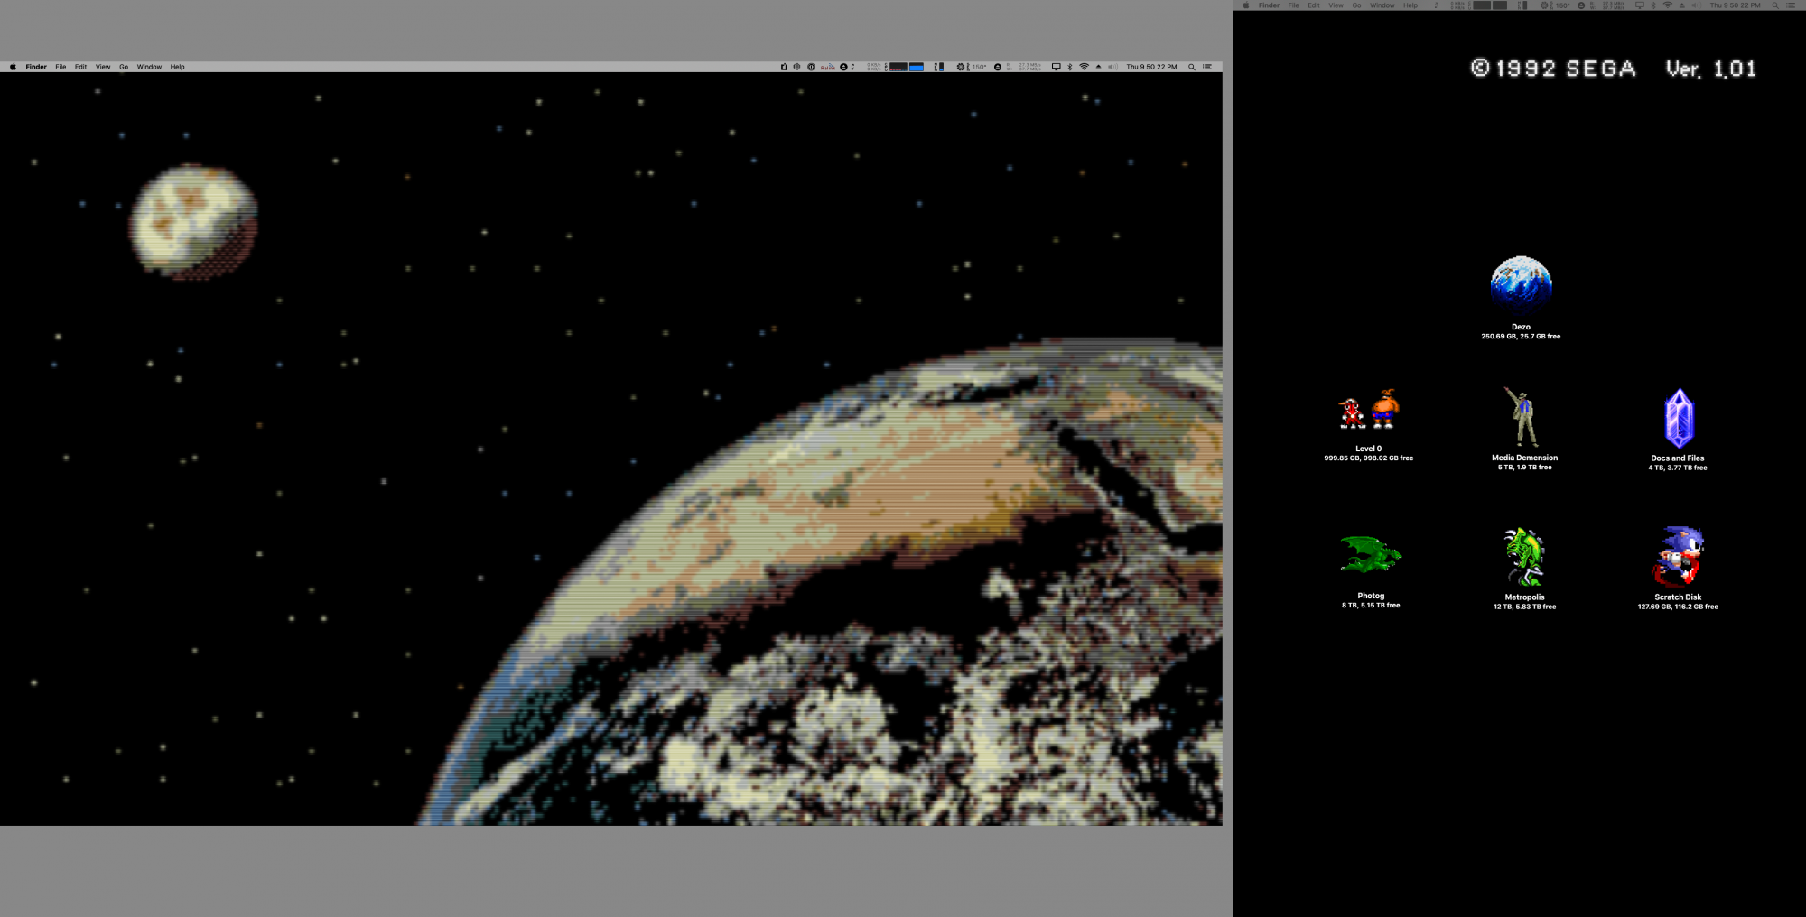This screenshot has width=1806, height=917.
Task: Select the Scratch Disk Sonic icon
Action: click(x=1678, y=556)
